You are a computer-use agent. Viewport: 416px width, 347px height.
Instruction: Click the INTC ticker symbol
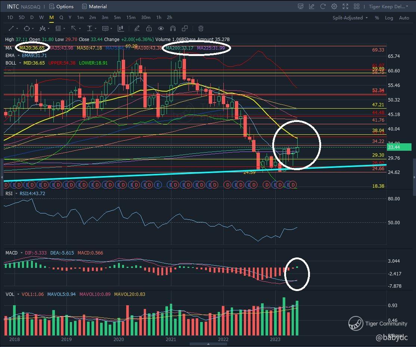(x=13, y=6)
